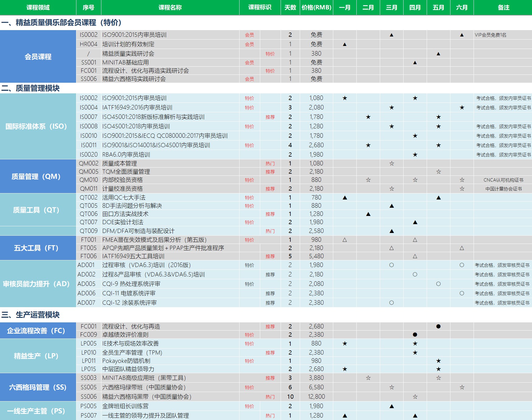Select the price cell 3,880
The height and width of the screenshot is (420, 532).
coord(317,378)
